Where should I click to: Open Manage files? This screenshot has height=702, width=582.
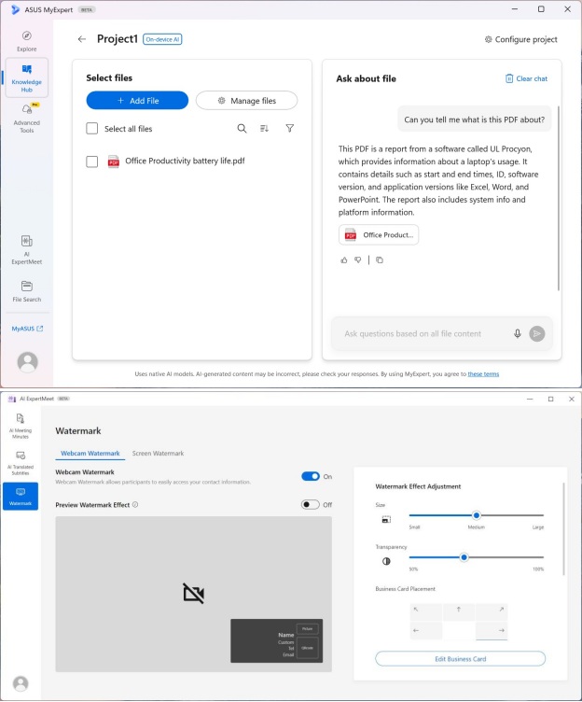pos(246,101)
